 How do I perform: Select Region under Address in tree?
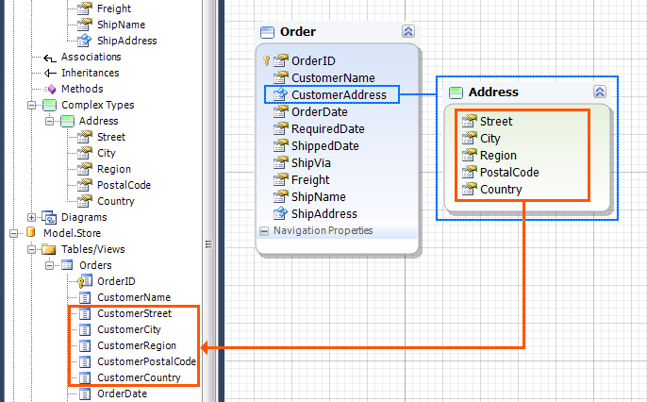114,170
